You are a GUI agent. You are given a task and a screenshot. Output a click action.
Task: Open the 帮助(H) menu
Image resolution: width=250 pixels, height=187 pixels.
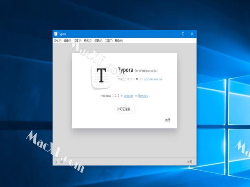click(x=119, y=41)
